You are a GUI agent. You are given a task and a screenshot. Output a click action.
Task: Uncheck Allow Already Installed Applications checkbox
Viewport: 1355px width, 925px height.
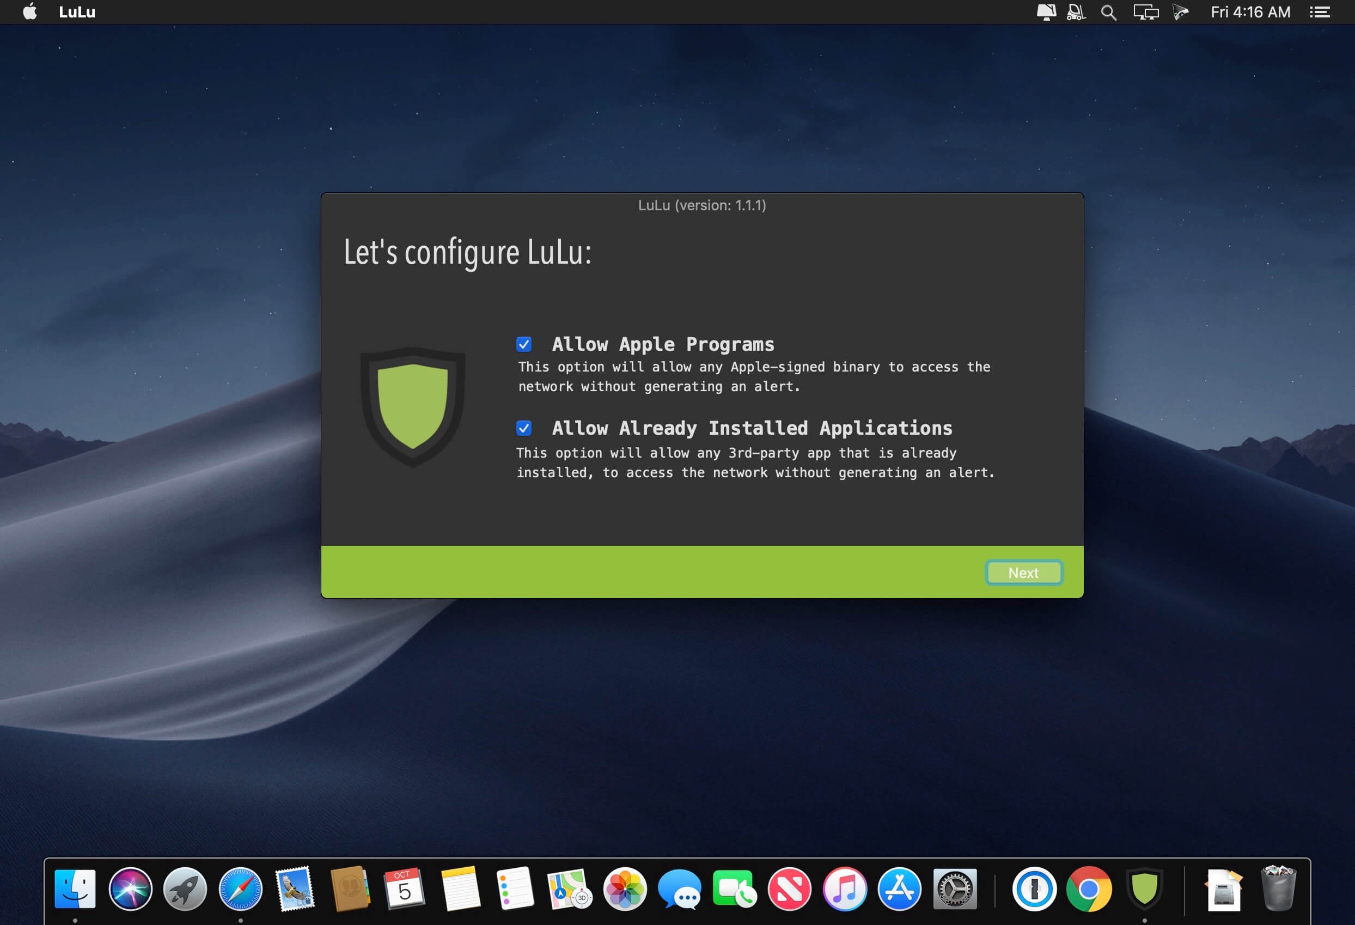click(523, 428)
